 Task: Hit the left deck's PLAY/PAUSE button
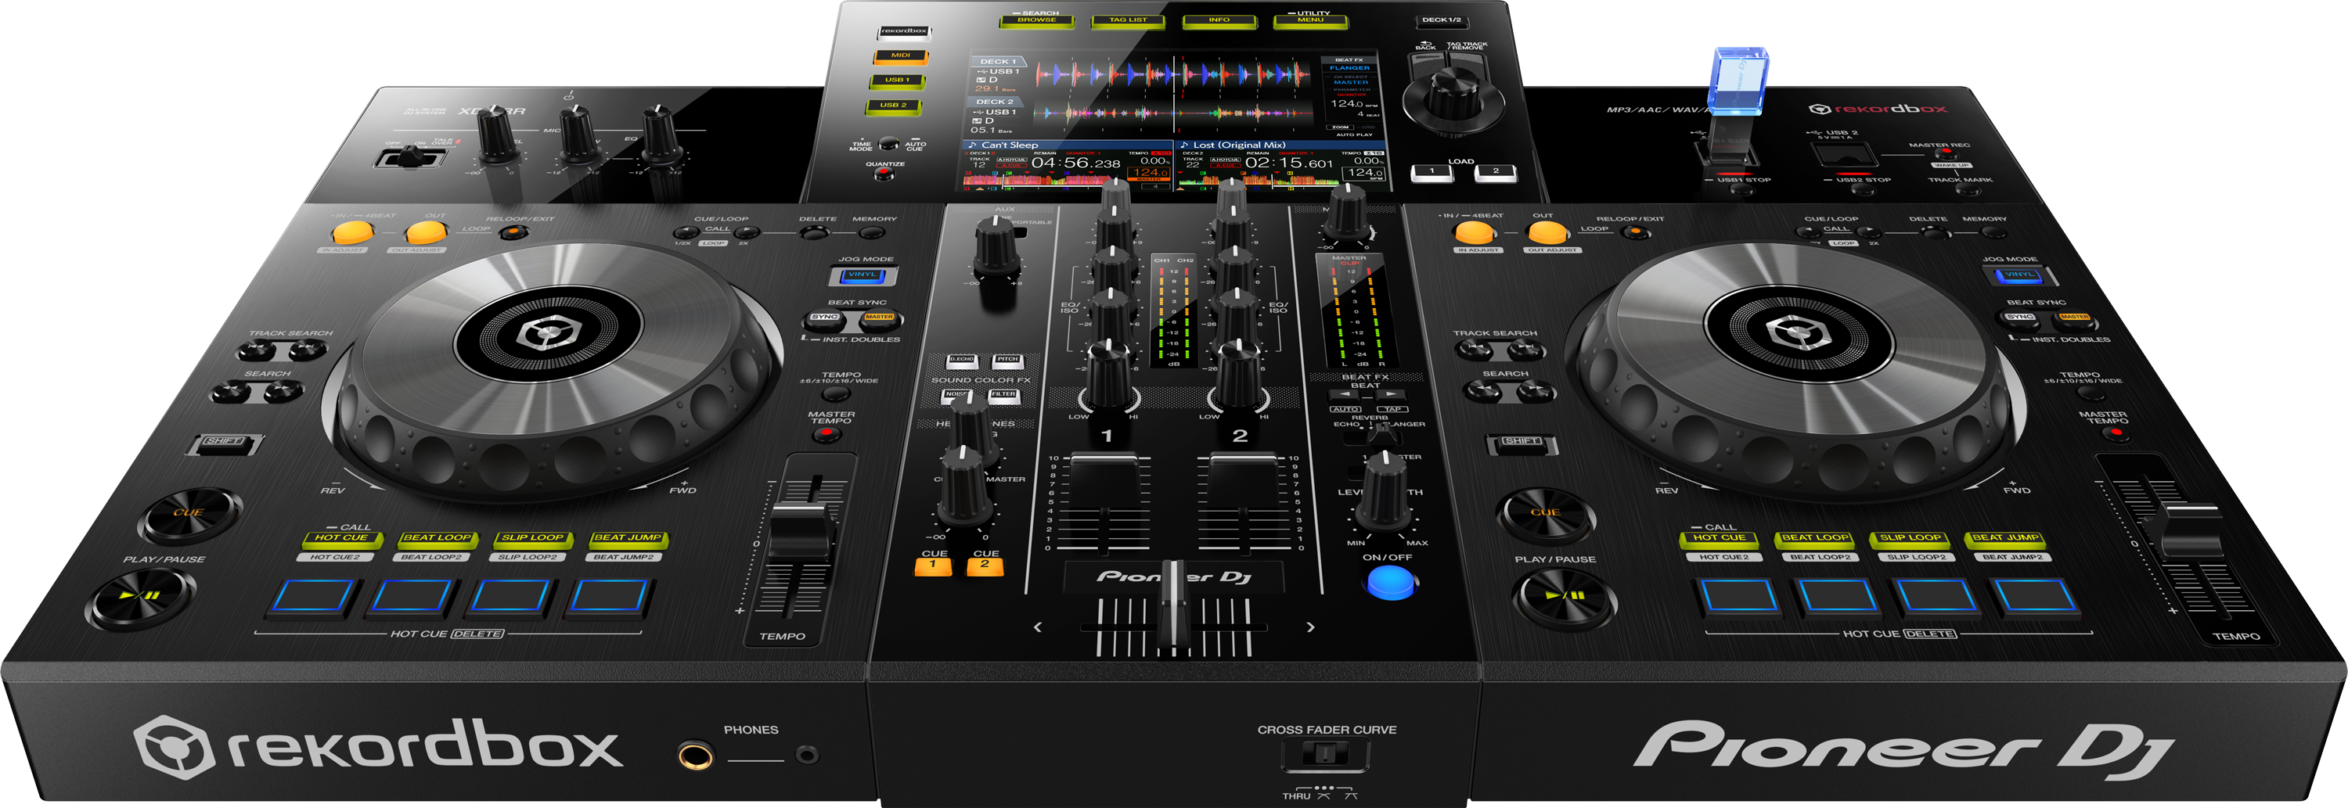click(x=139, y=598)
